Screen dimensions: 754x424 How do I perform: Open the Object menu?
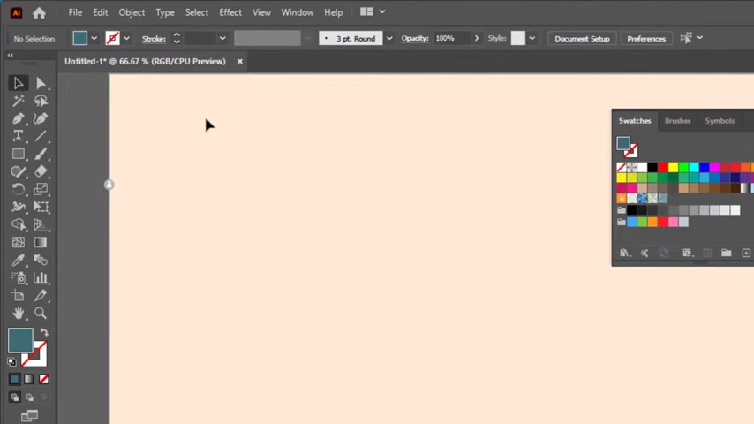(132, 12)
